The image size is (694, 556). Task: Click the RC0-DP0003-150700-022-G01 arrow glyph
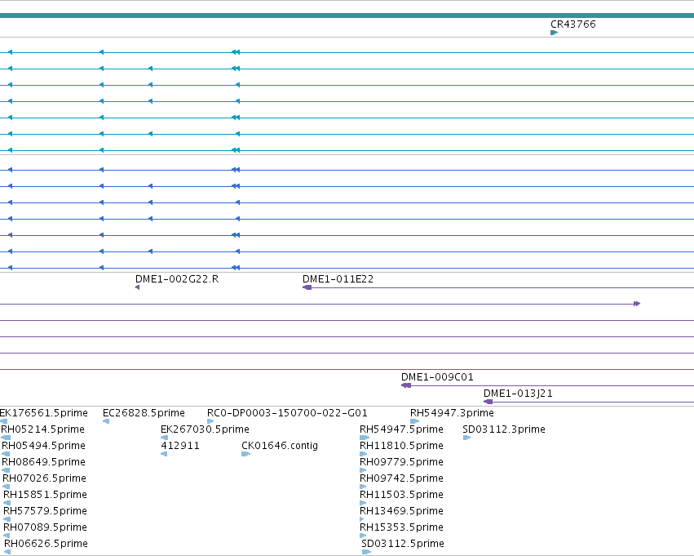210,421
